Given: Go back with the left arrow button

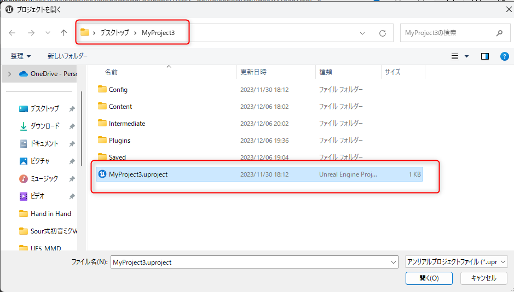Looking at the screenshot, I should [x=12, y=33].
